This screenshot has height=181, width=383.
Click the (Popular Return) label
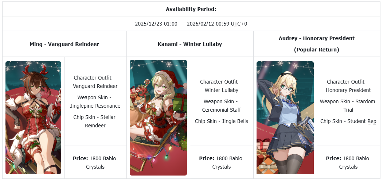coord(316,50)
